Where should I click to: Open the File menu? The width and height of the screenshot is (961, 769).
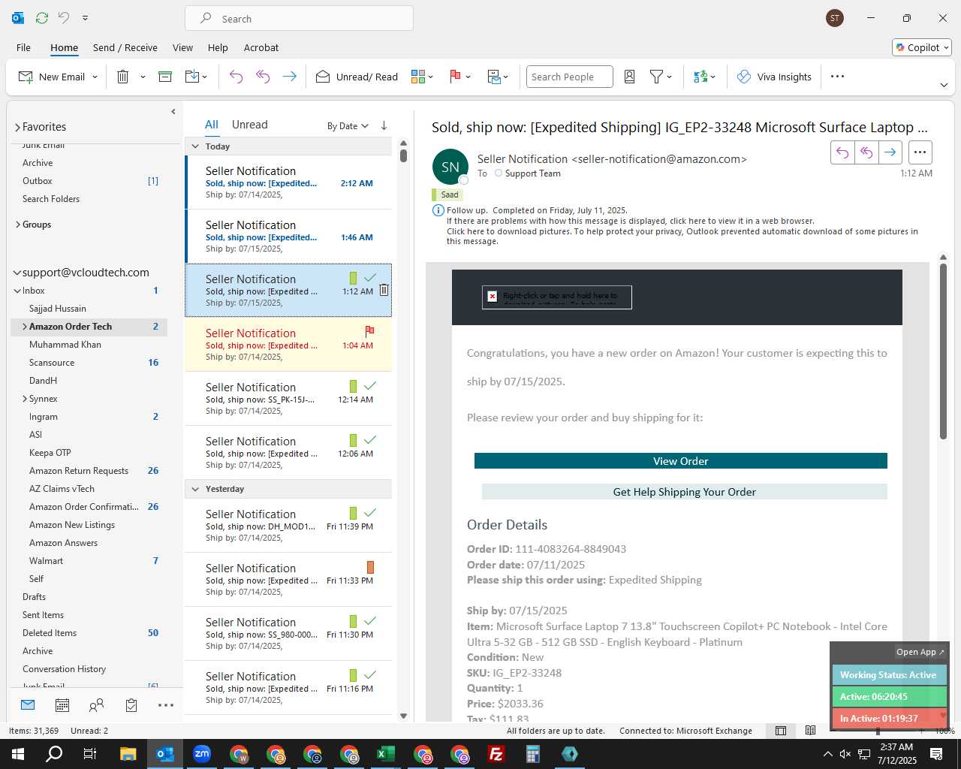[x=23, y=47]
